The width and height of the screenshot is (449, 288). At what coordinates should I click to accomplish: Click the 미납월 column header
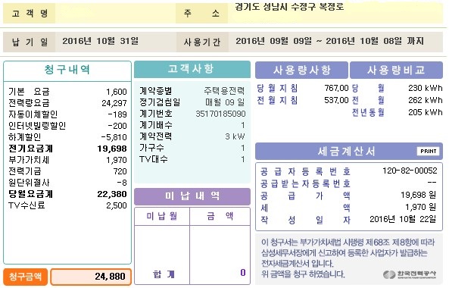pos(162,216)
